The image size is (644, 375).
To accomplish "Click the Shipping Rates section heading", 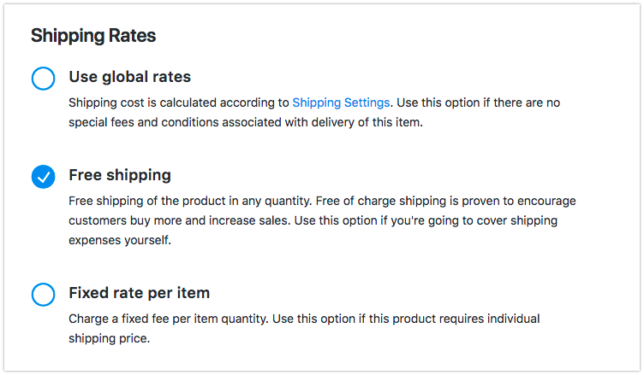I will click(92, 36).
